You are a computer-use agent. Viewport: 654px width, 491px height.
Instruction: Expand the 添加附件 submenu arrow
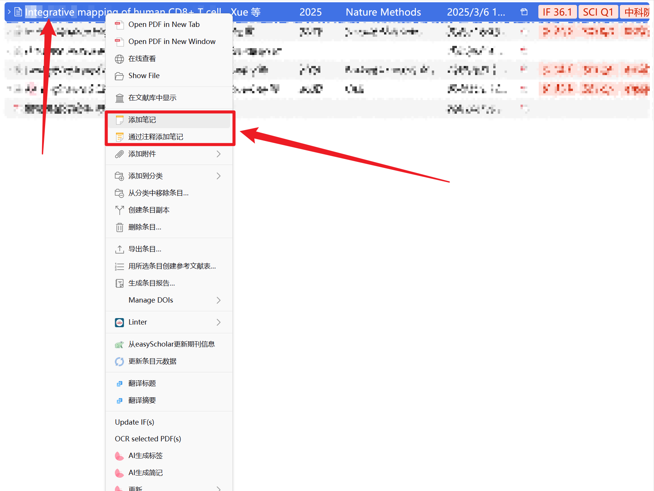tap(218, 154)
